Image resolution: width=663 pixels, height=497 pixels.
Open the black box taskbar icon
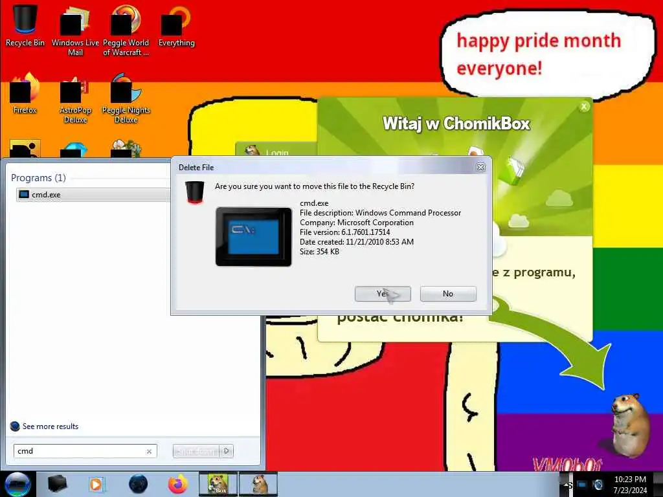click(57, 484)
